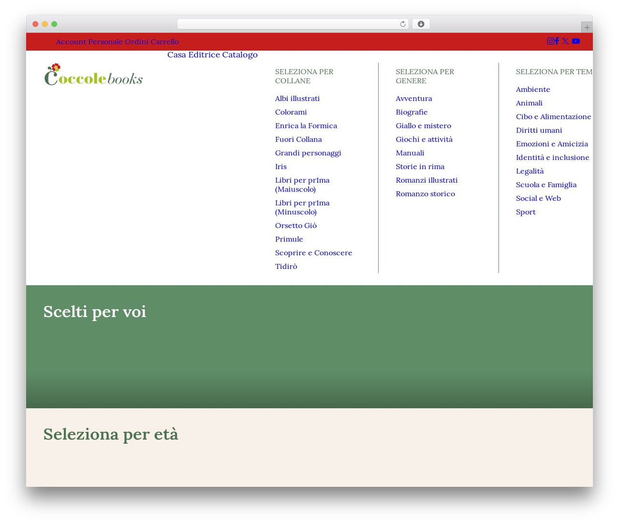Choose Ambiente theme link
The width and height of the screenshot is (619, 524).
click(533, 89)
